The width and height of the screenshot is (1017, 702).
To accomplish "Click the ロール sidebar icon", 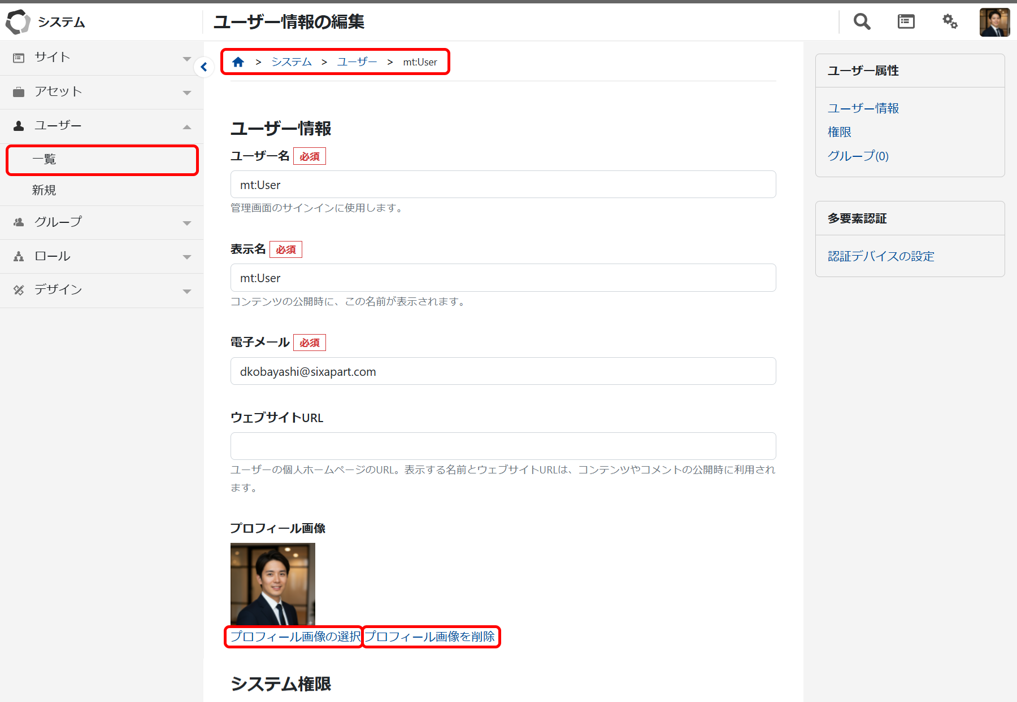I will [19, 256].
